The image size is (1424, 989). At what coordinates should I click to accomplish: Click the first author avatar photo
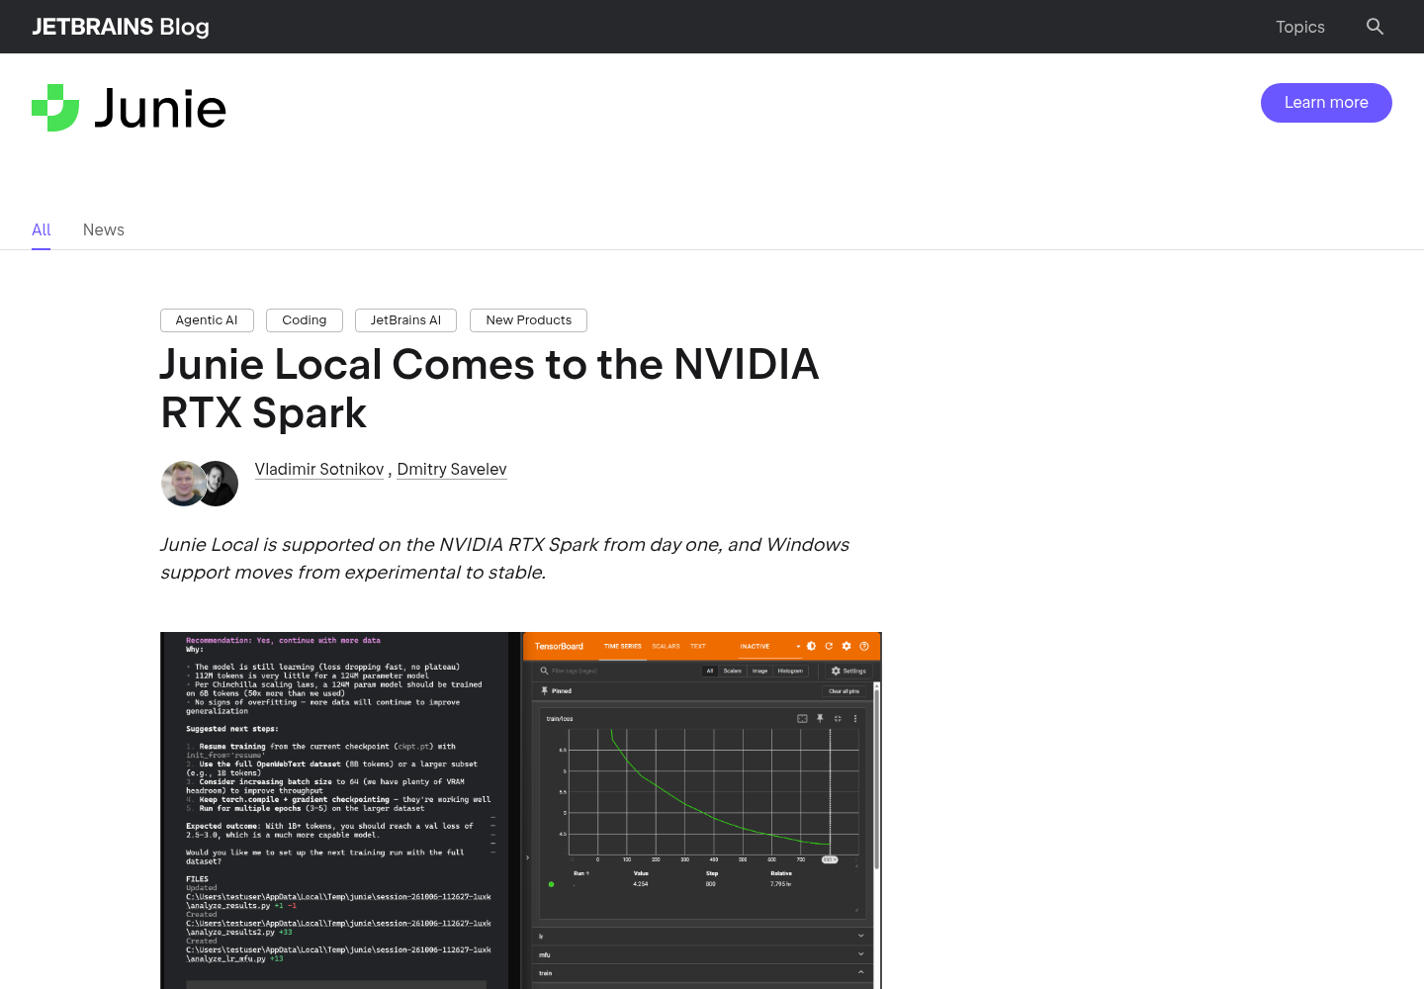pos(182,484)
